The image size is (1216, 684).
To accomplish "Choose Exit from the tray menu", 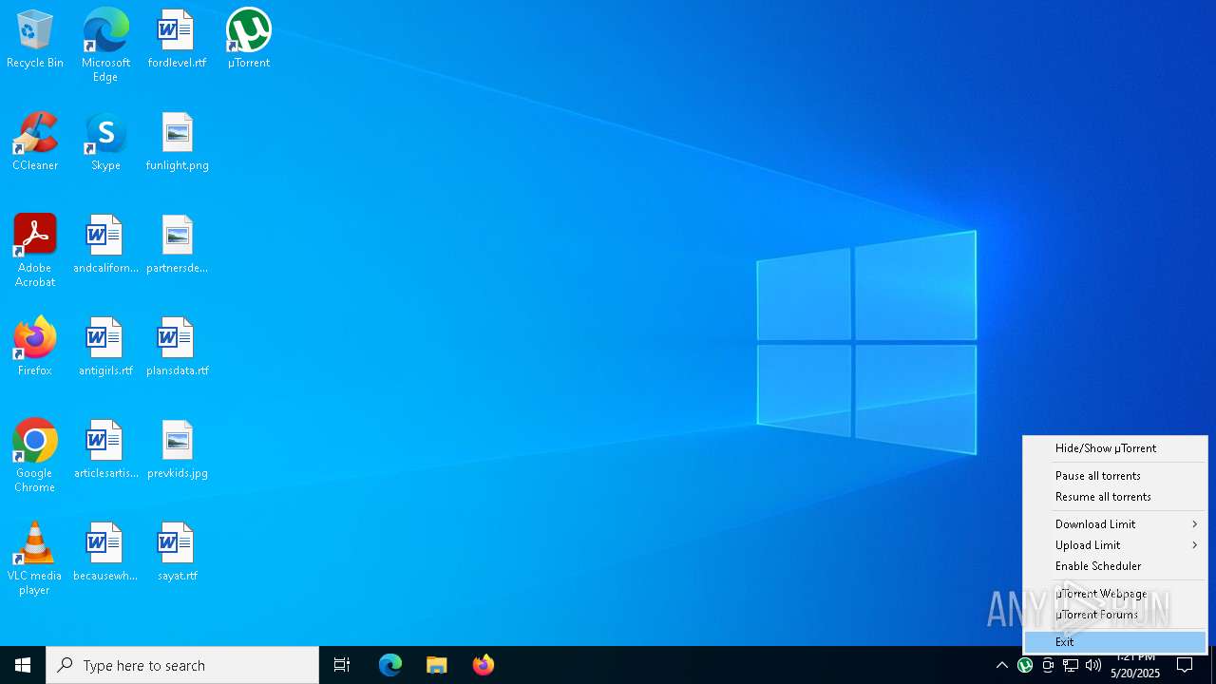I will (1114, 642).
